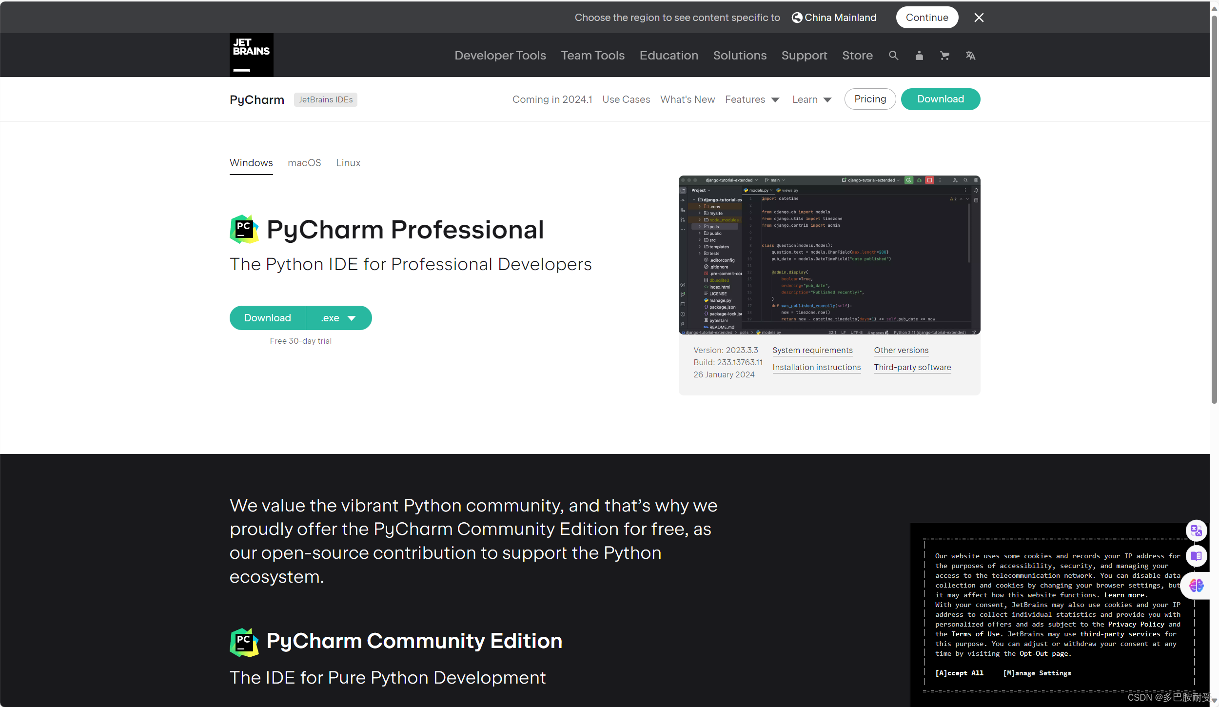Open the Privacy Policy link

click(1136, 624)
